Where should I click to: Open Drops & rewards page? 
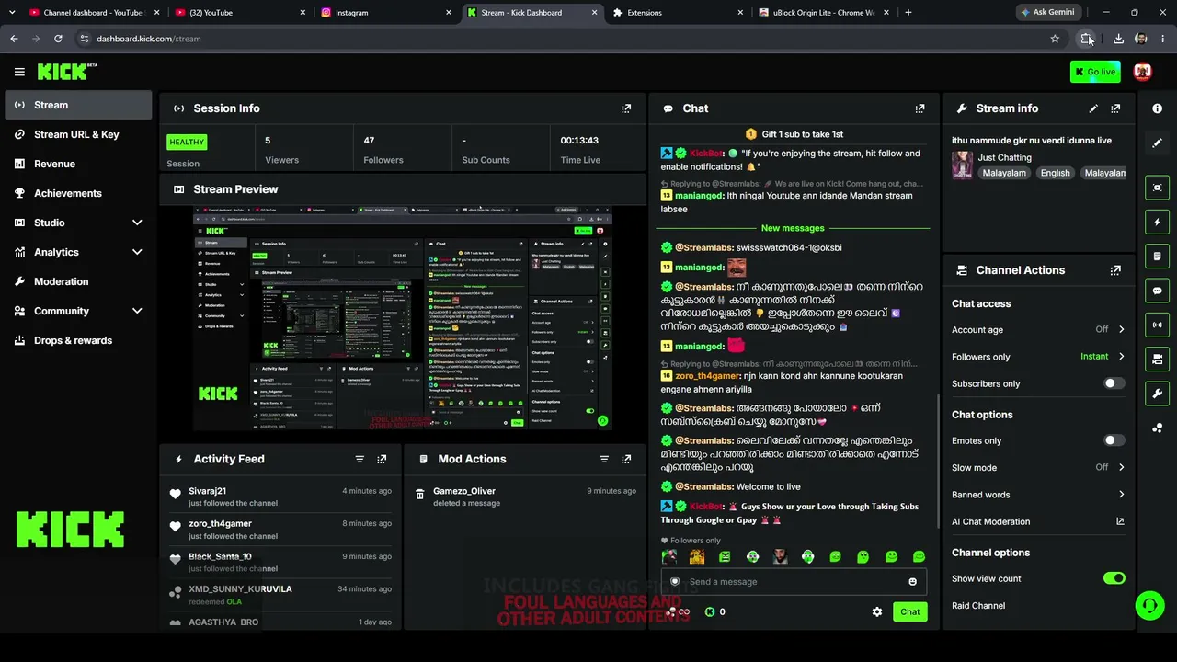[78, 340]
